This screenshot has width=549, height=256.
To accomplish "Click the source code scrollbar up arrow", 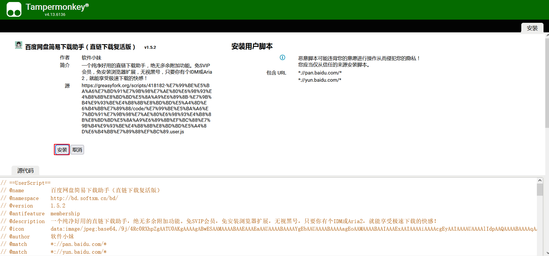I will [x=540, y=180].
